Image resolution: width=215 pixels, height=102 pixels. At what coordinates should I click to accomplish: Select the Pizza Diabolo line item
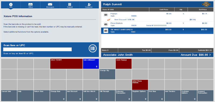[157, 24]
